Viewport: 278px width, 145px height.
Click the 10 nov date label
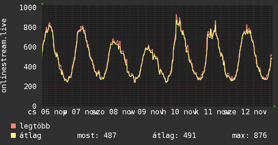pyautogui.click(x=184, y=112)
